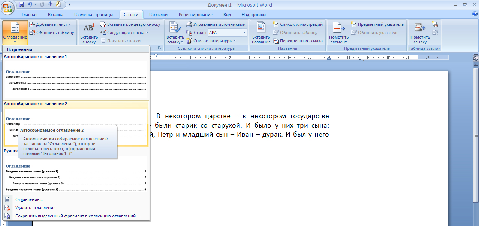This screenshot has width=479, height=226.
Task: Open quick access toolbar customize arrow
Action: pos(70,4)
